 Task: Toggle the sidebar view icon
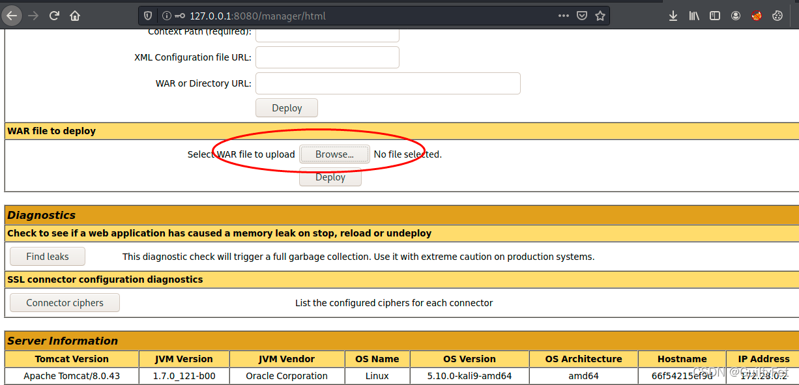(x=715, y=16)
